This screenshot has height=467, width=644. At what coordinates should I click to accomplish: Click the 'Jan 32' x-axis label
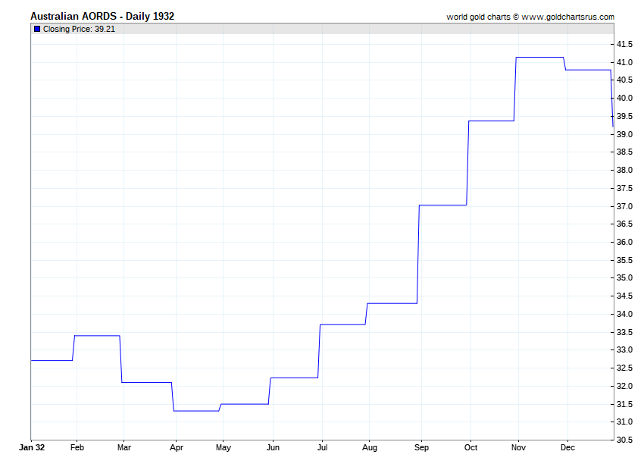(32, 447)
